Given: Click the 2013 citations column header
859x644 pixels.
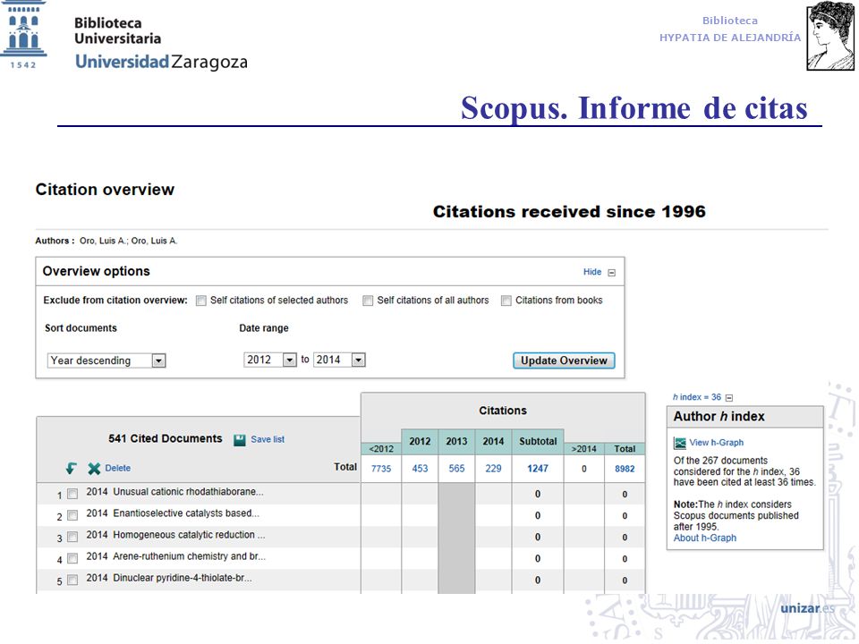Looking at the screenshot, I should click(x=456, y=441).
